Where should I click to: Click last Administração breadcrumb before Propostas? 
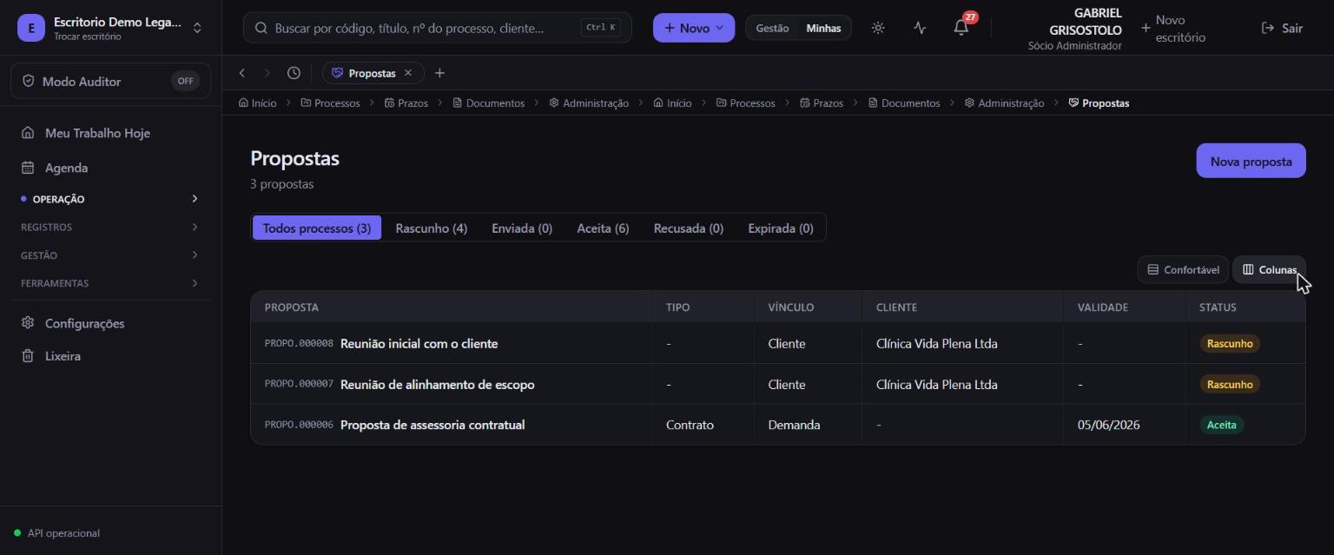coord(1004,102)
